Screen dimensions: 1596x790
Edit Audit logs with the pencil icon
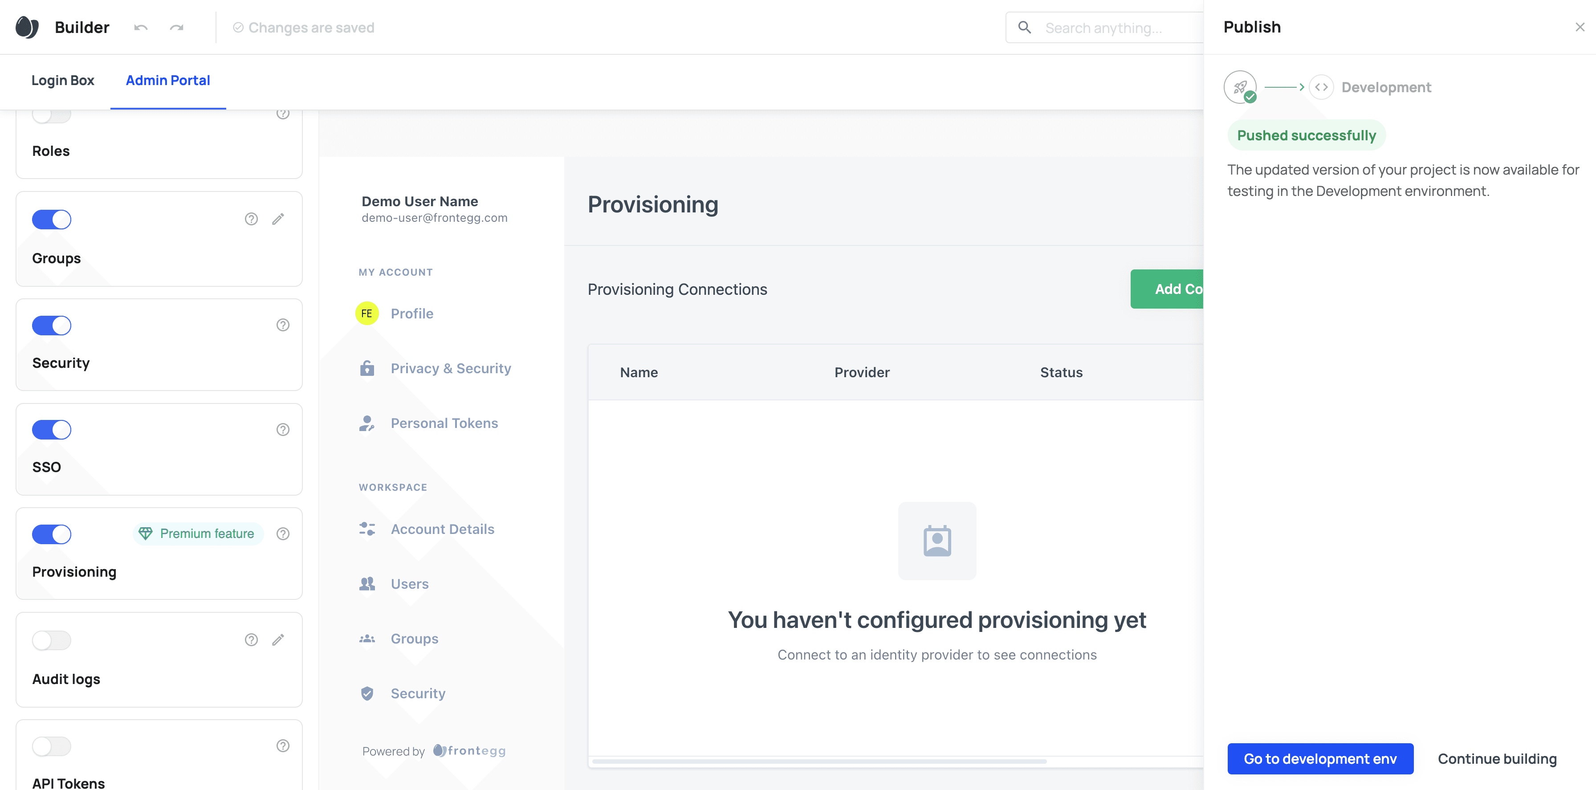click(278, 639)
